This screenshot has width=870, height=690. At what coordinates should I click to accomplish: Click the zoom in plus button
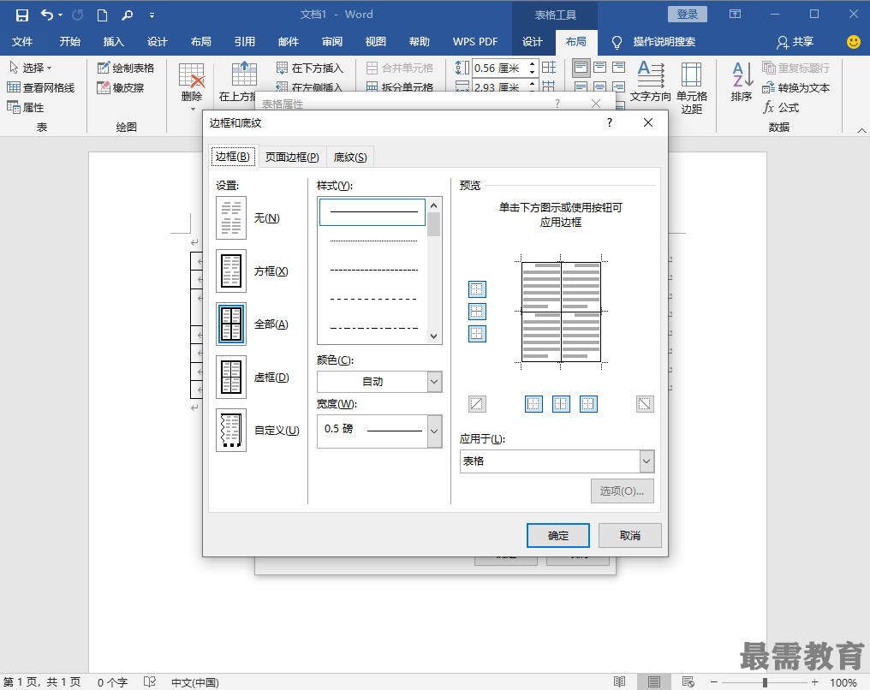814,682
